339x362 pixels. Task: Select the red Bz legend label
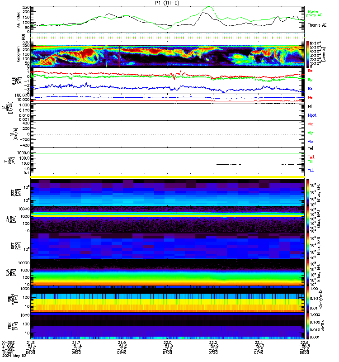click(x=310, y=71)
